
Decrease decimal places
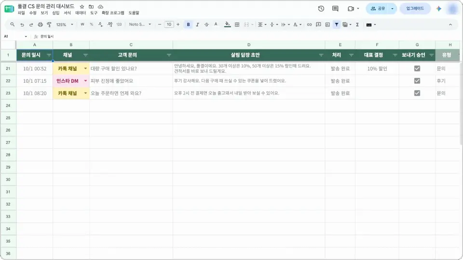(x=100, y=25)
